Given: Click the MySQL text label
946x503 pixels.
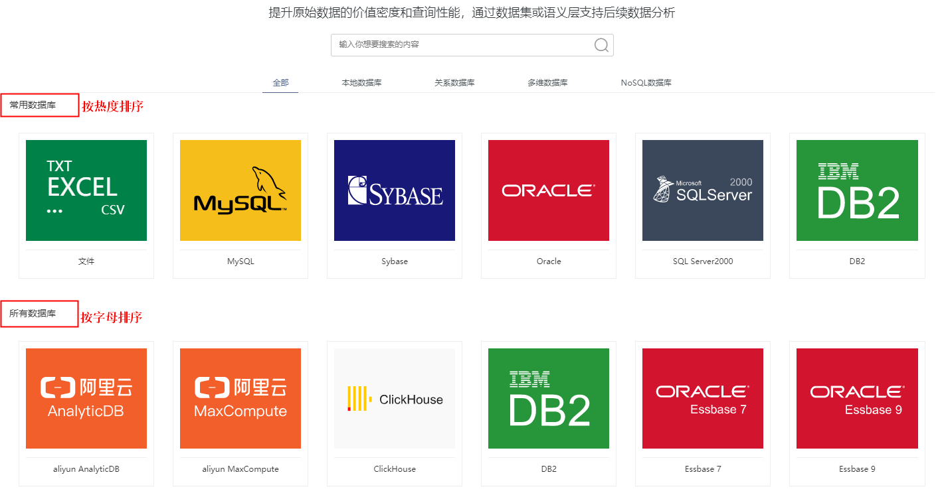Looking at the screenshot, I should [240, 261].
